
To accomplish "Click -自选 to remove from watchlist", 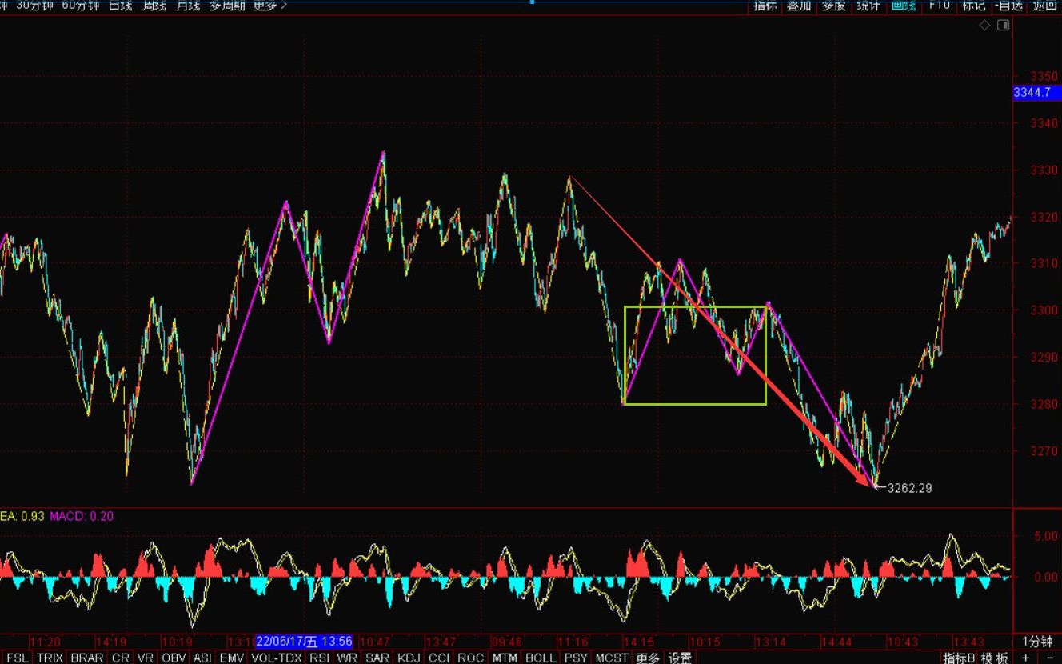I will pyautogui.click(x=1008, y=5).
